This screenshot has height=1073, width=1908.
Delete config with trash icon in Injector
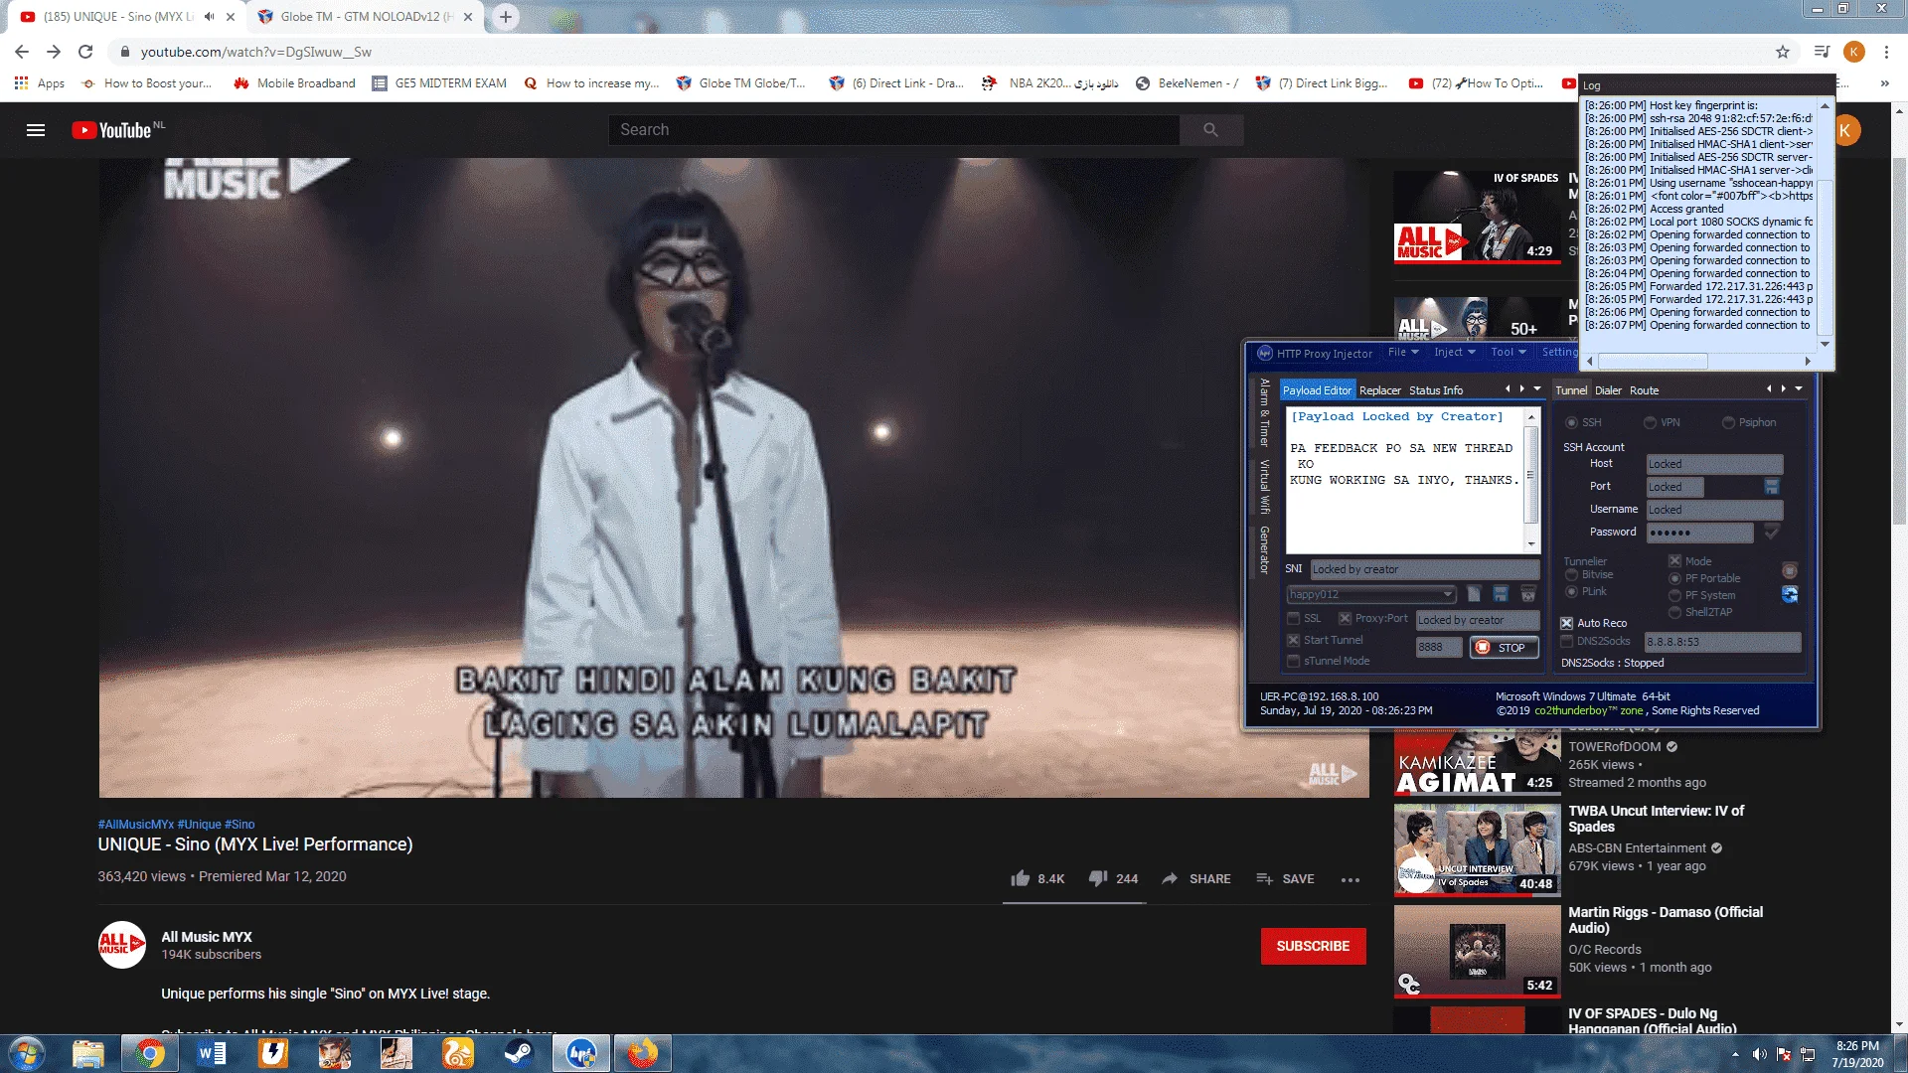pyautogui.click(x=1528, y=594)
